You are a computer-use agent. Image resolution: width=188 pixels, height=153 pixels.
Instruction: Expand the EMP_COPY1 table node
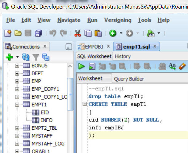pos(17,89)
